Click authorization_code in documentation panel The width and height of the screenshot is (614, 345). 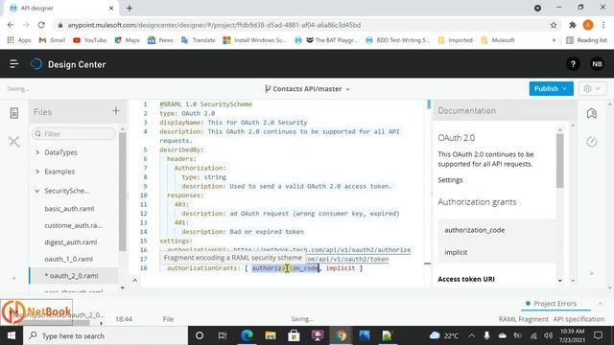[475, 230]
